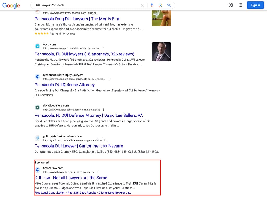Screen dimensions: 267x209
Task: Open the settings gear icon
Action: (231, 5)
